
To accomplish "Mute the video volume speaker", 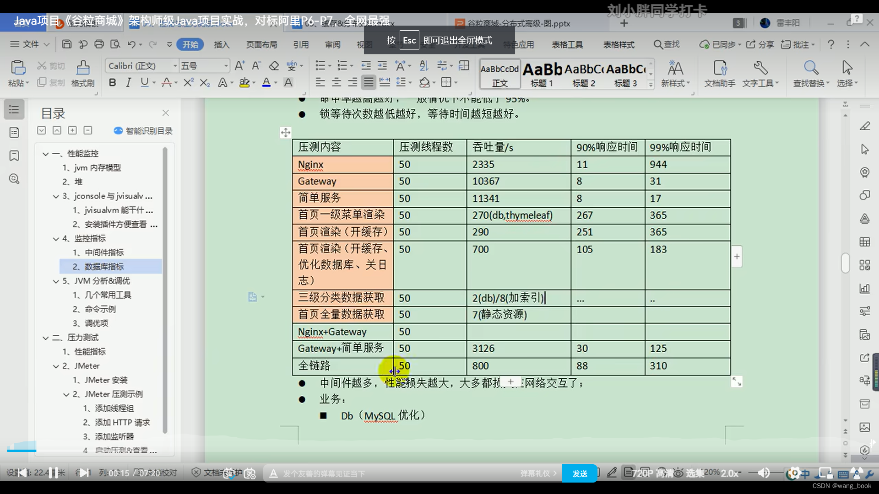I will coord(764,473).
